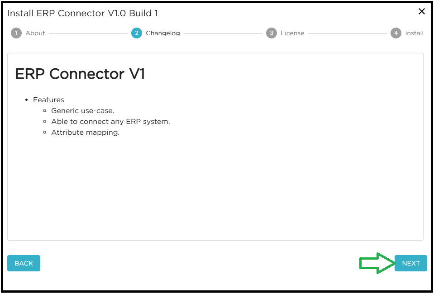Screen dimensions: 434x294
Task: Click the Features bullet item
Action: pyautogui.click(x=48, y=100)
